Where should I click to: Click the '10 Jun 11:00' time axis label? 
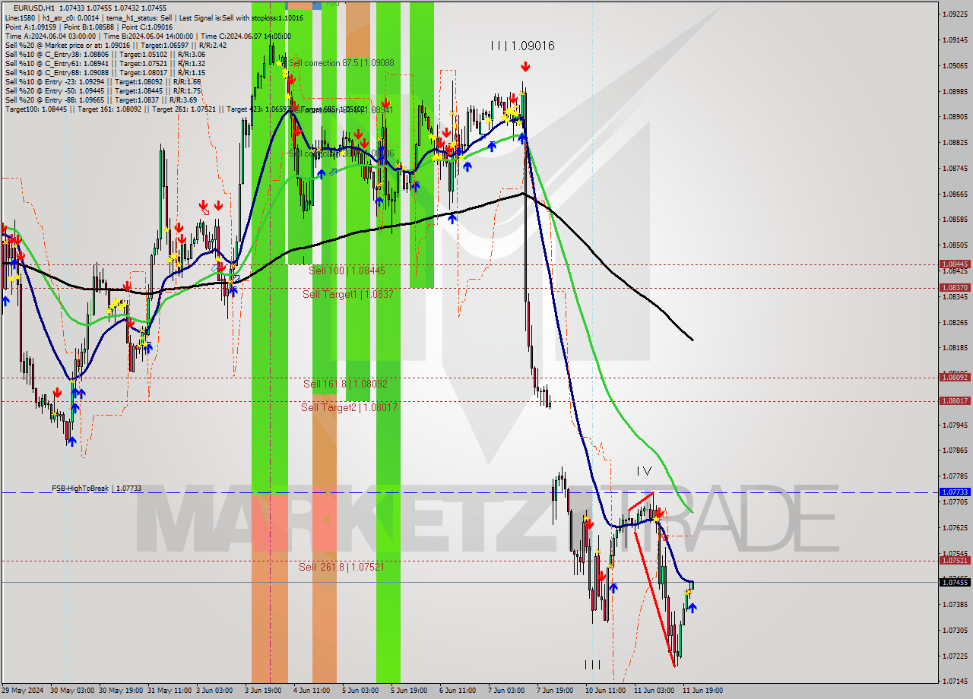click(606, 691)
